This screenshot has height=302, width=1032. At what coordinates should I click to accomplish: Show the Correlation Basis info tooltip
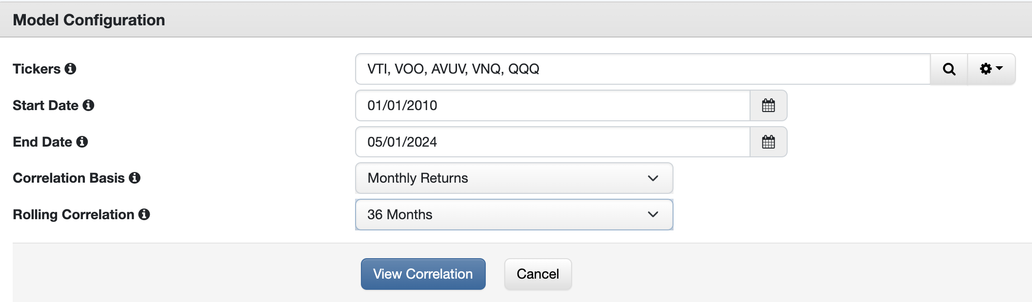pyautogui.click(x=135, y=178)
